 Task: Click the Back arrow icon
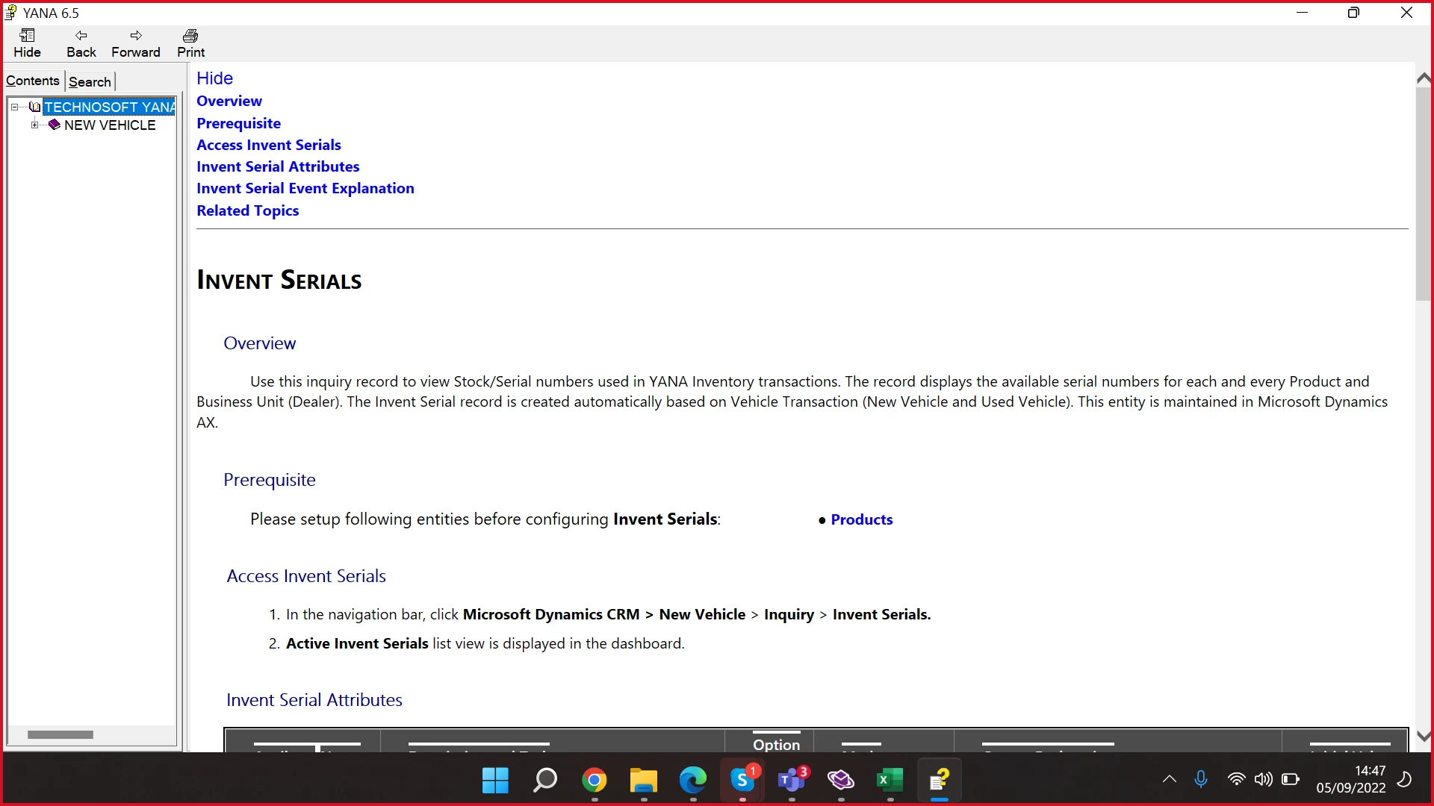tap(81, 35)
